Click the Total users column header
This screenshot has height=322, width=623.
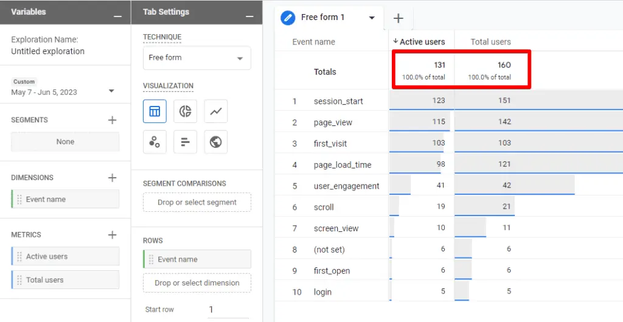coord(491,42)
